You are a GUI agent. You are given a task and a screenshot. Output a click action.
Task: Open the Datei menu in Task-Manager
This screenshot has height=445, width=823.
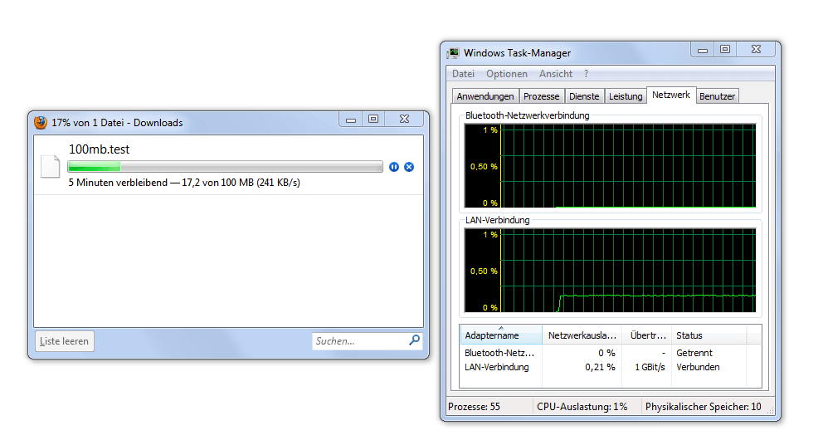(463, 74)
